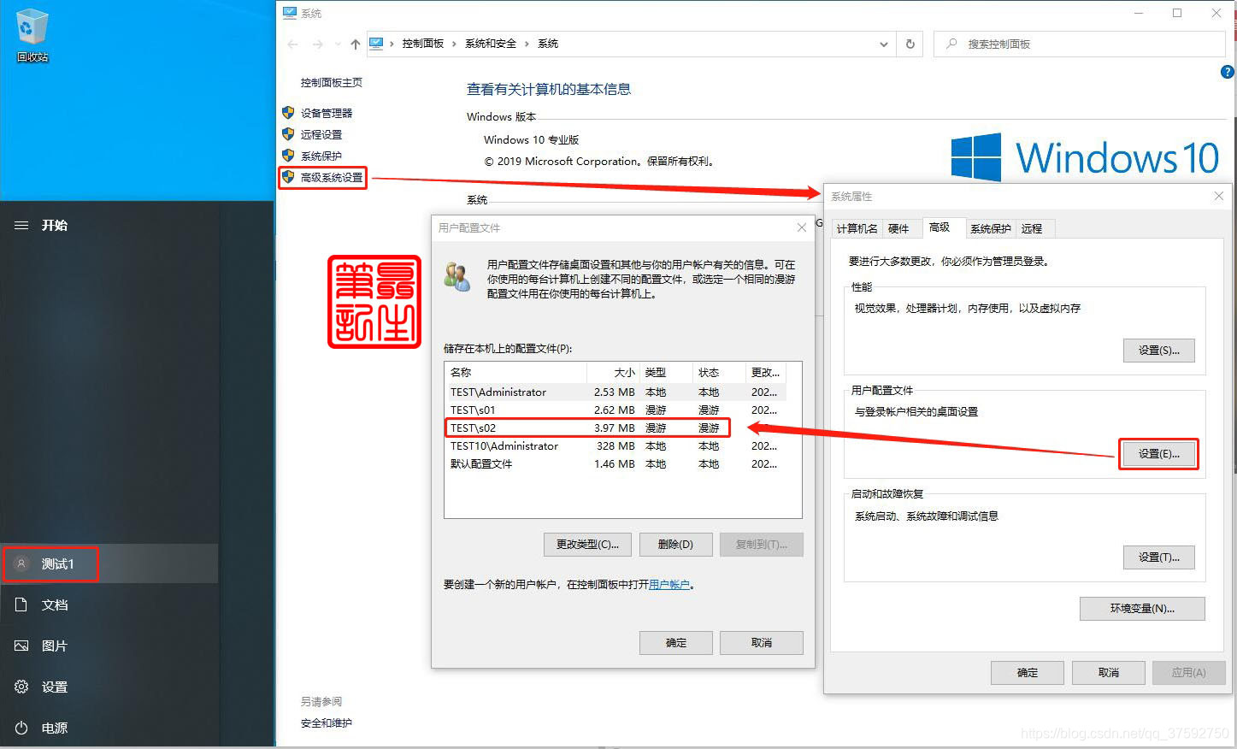Click 设置(E) for 用户配置文件

pos(1158,454)
